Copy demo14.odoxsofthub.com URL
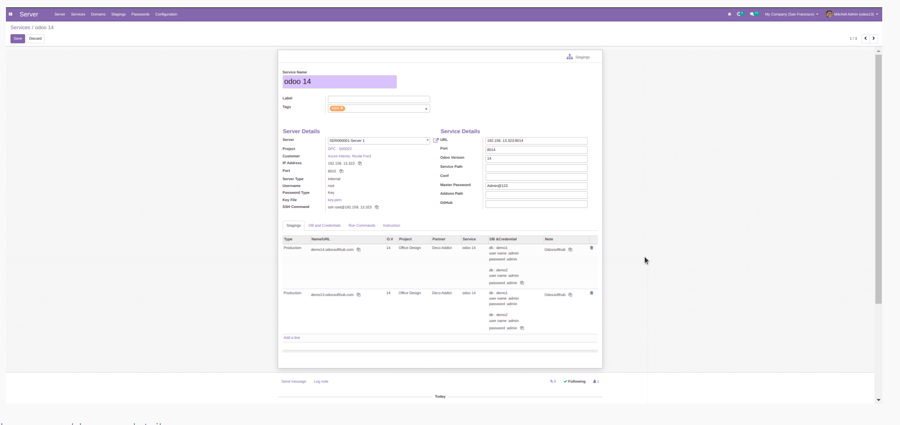Image resolution: width=900 pixels, height=425 pixels. [x=358, y=249]
